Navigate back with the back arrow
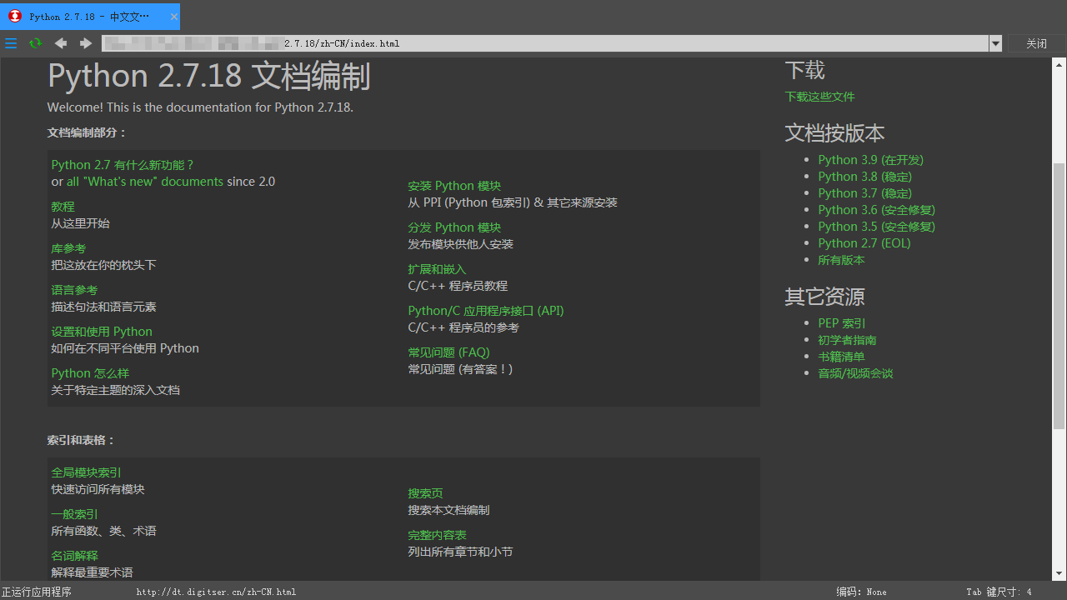Screen dimensions: 1067x600 60,43
